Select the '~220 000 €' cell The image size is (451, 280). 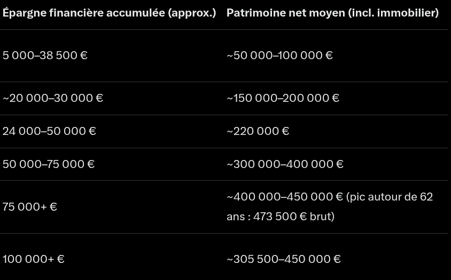coord(258,131)
